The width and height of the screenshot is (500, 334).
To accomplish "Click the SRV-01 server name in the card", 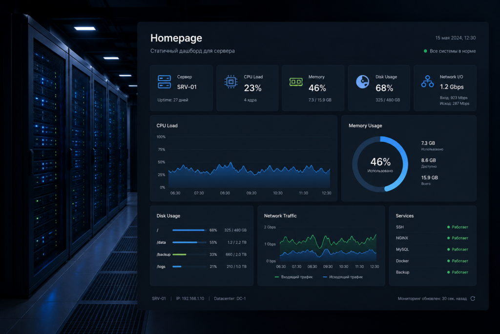I will pyautogui.click(x=187, y=87).
